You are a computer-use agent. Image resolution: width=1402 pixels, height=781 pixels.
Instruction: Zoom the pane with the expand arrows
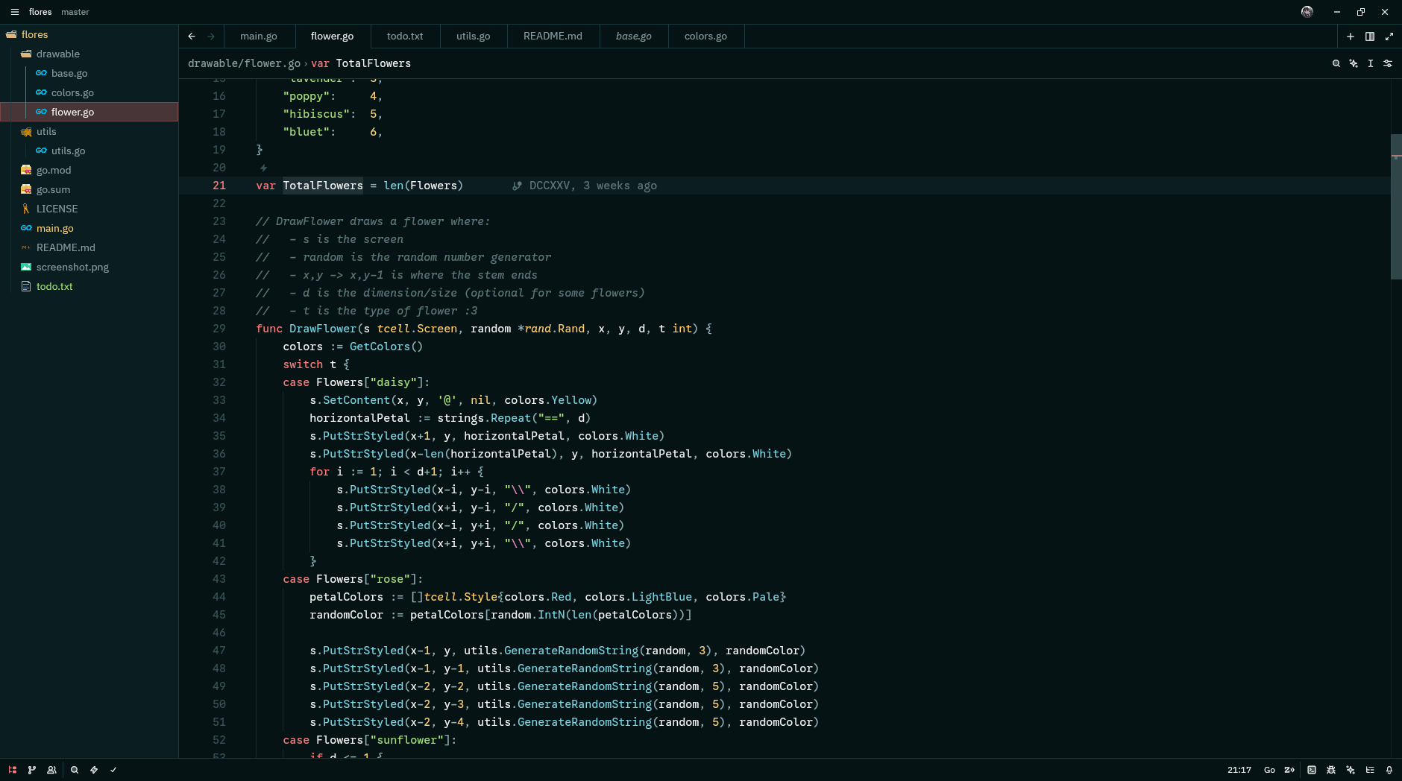1389,37
